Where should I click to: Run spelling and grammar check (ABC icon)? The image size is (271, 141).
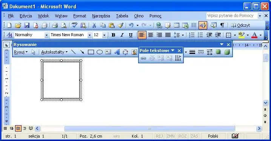tap(75, 25)
